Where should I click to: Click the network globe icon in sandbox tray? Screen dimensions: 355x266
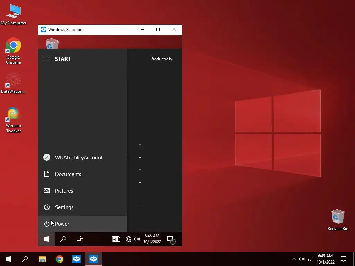[x=128, y=239]
